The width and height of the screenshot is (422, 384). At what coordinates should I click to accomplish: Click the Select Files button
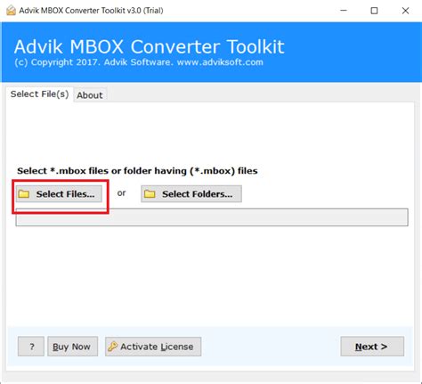59,194
